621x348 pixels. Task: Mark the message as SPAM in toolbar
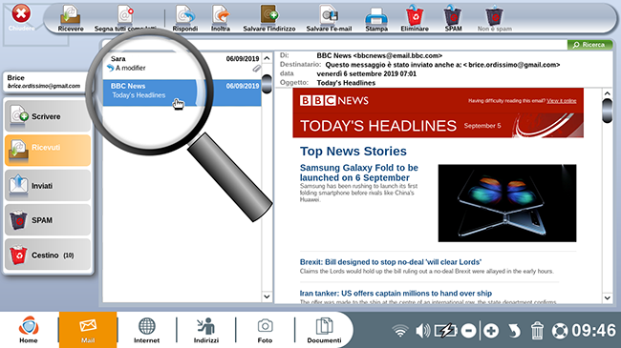(453, 18)
